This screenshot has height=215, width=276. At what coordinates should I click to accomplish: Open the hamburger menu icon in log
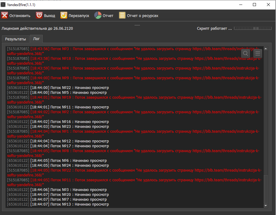(258, 53)
